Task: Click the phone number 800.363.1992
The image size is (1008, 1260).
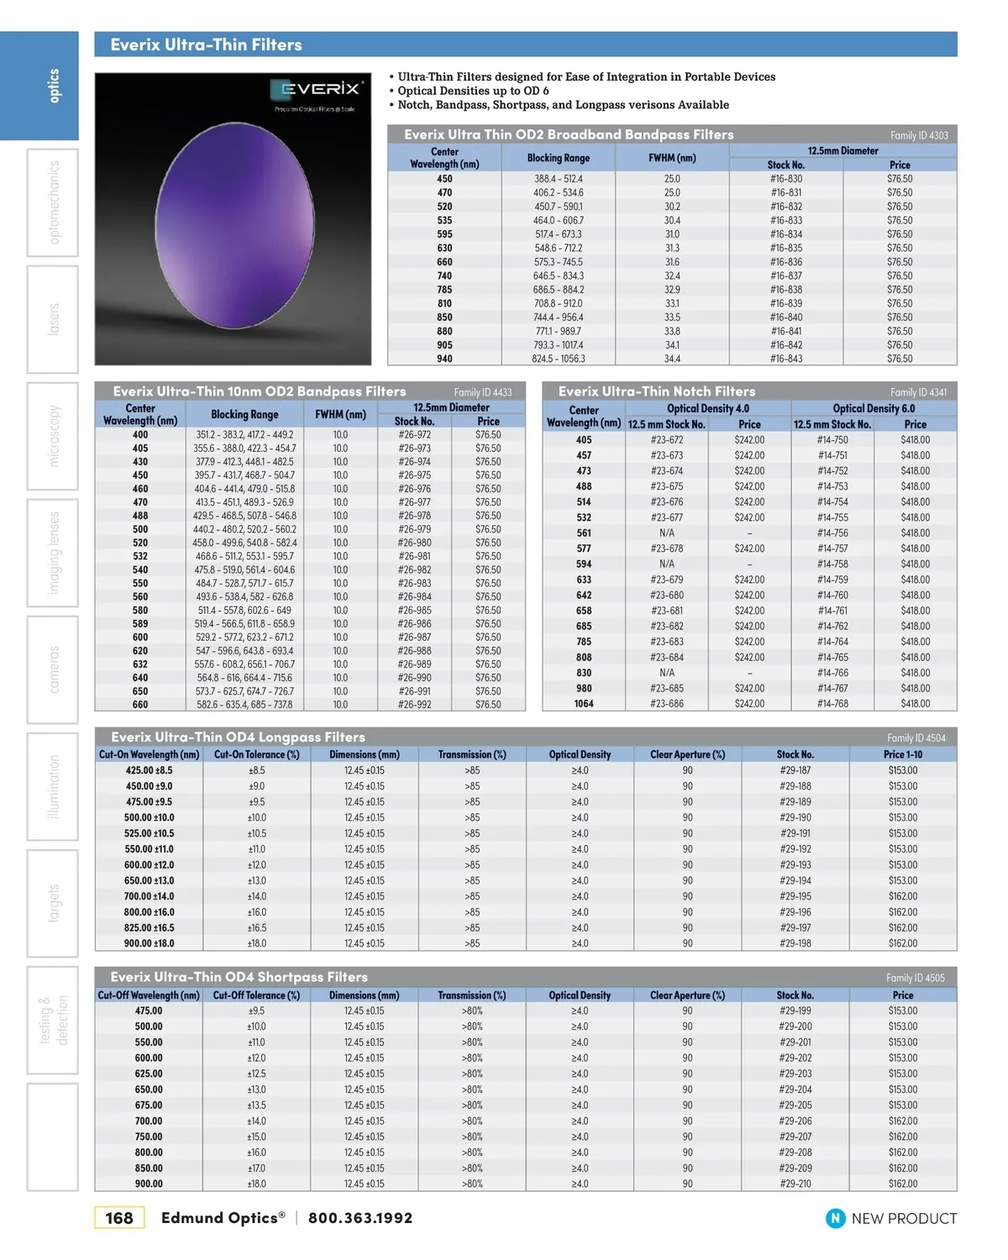Action: (x=360, y=1218)
